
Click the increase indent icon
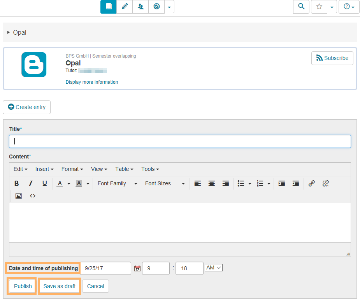click(x=282, y=183)
